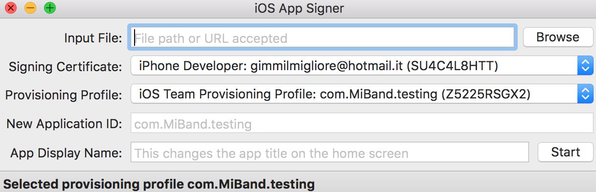Click the Provisioning Profile blue arrow stepper
The image size is (596, 192).
[585, 94]
